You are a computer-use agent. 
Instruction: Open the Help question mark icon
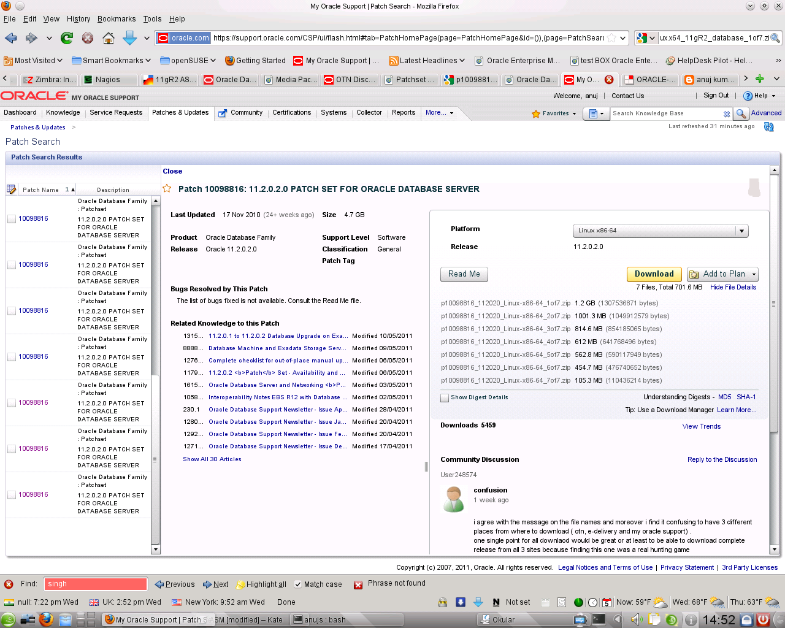(x=748, y=96)
